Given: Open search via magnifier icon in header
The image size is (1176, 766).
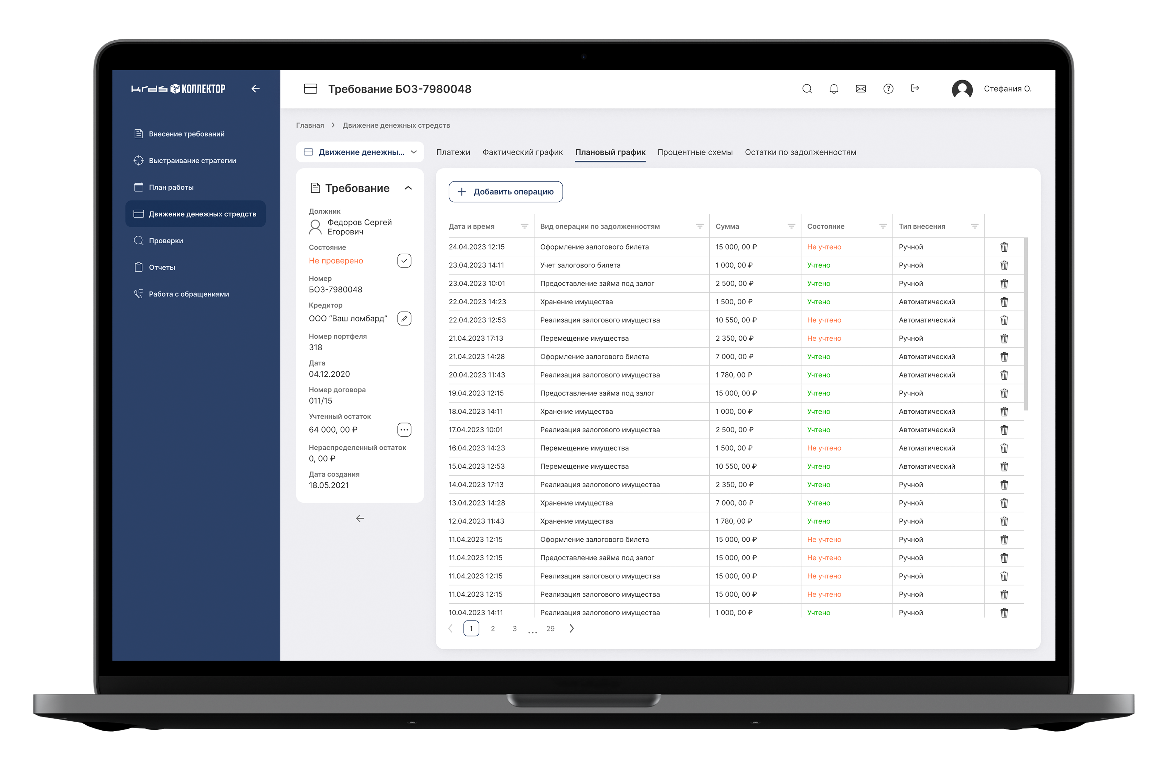Looking at the screenshot, I should coord(807,89).
